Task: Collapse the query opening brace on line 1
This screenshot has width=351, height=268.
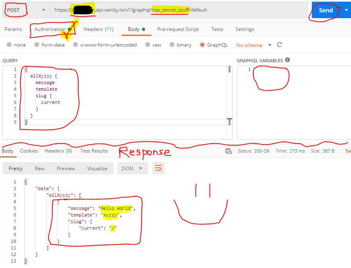Action: tap(26, 70)
